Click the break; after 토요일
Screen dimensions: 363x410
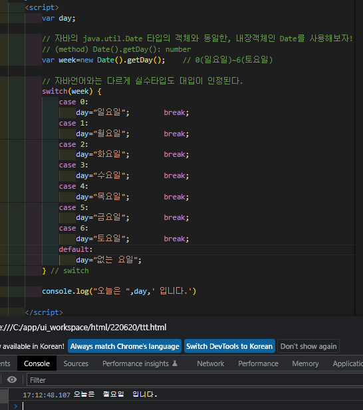pos(176,239)
